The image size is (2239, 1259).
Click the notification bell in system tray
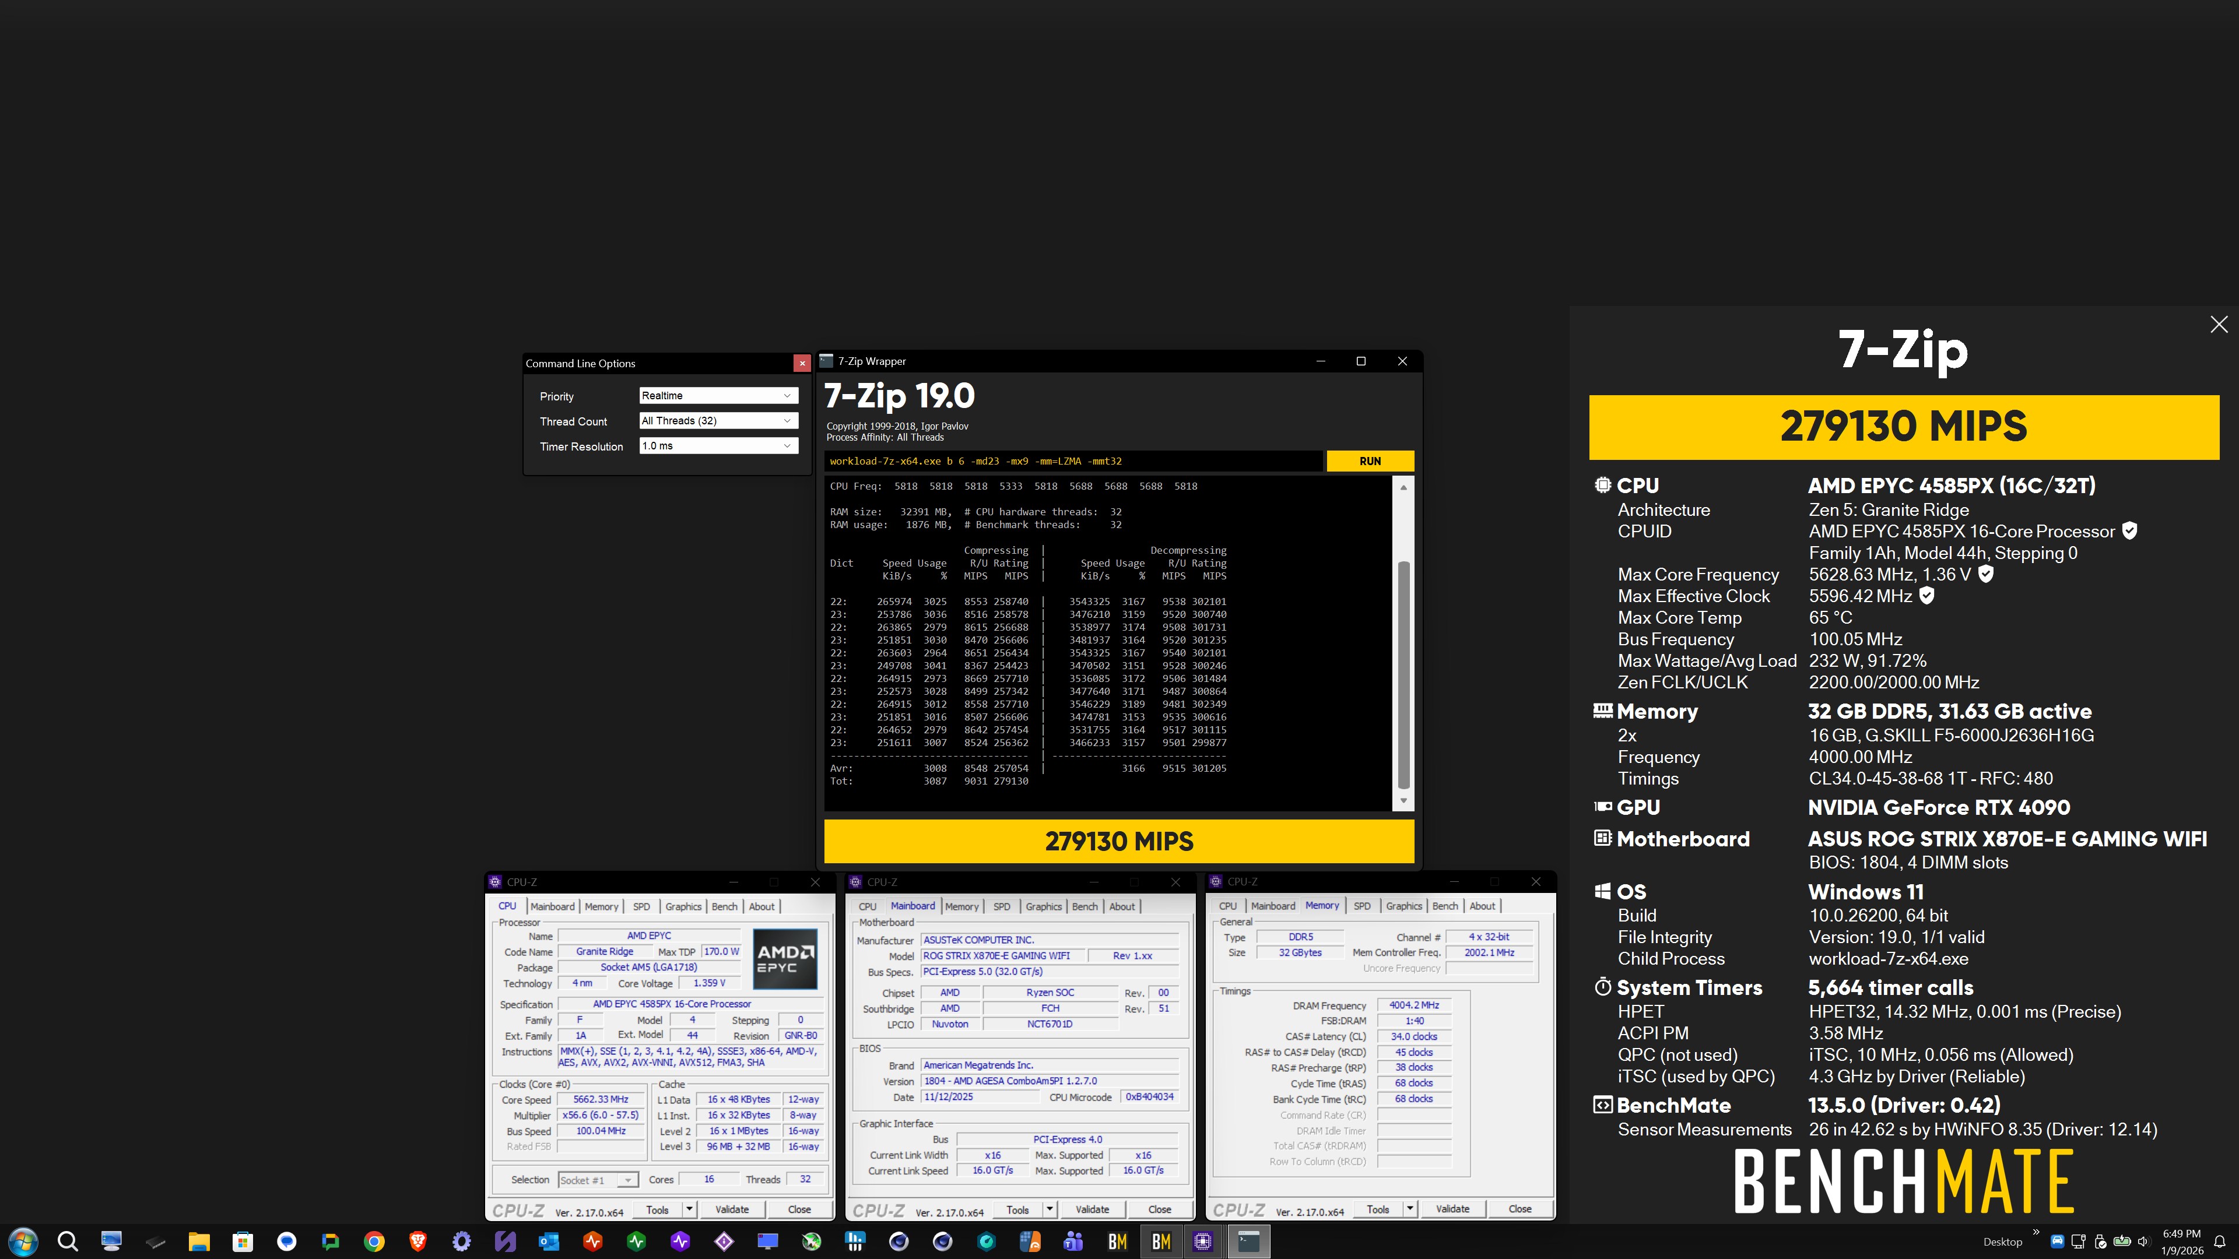[2219, 1242]
